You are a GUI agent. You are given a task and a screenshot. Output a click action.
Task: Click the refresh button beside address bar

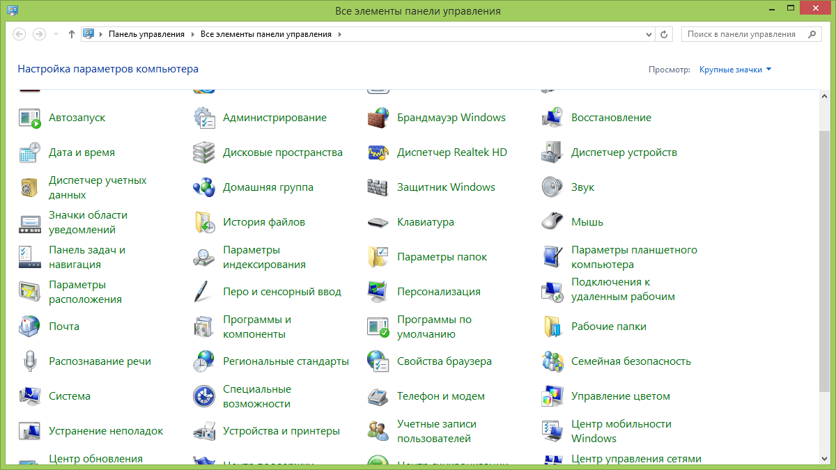tap(665, 34)
